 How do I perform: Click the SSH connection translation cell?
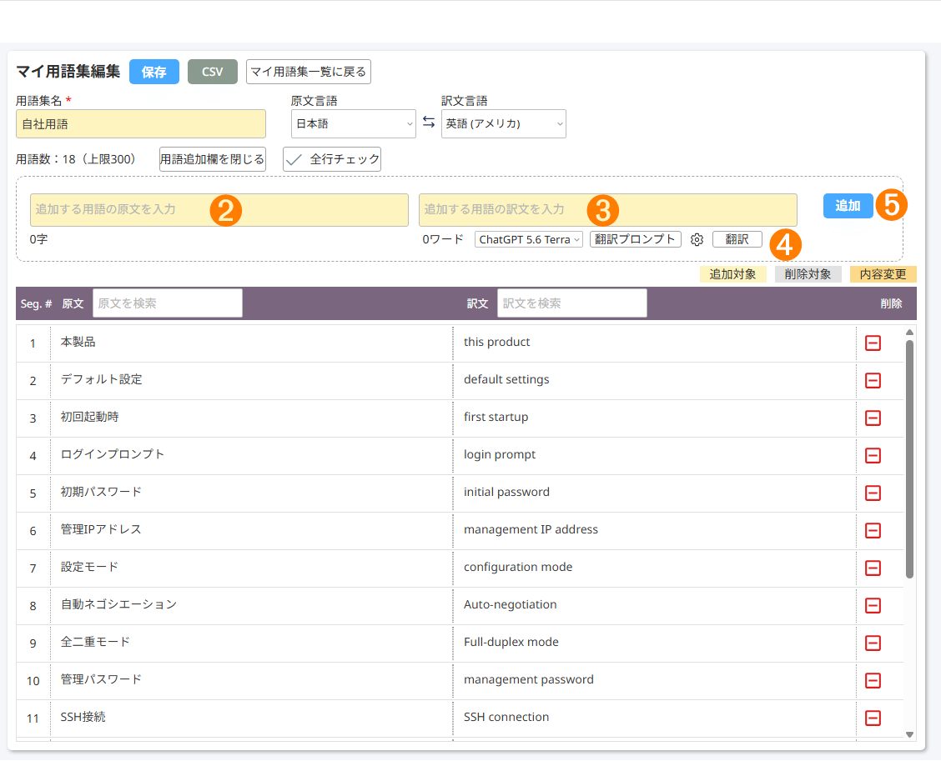coord(655,718)
